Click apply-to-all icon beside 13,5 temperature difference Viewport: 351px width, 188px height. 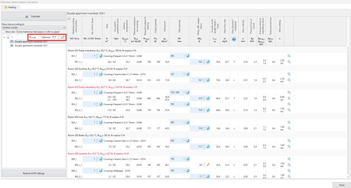(x=208, y=61)
